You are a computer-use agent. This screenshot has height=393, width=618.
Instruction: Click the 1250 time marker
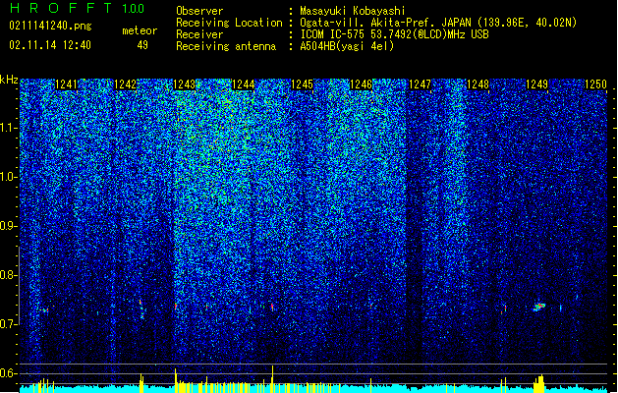tap(596, 84)
